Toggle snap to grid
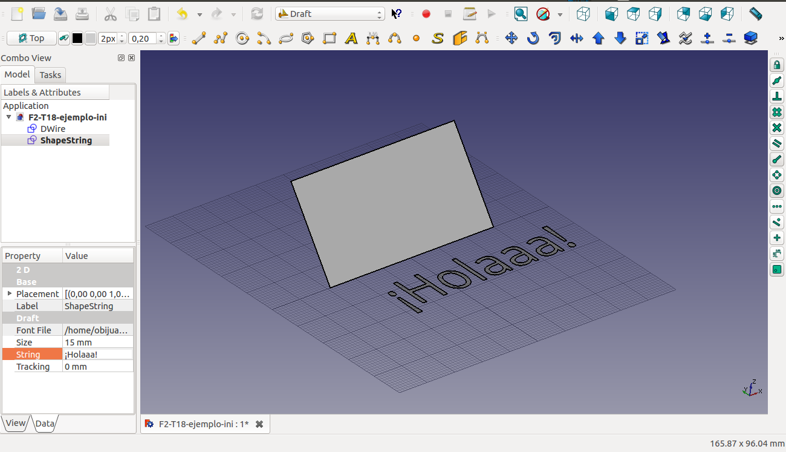Screen dimensions: 786x452 tap(777, 112)
